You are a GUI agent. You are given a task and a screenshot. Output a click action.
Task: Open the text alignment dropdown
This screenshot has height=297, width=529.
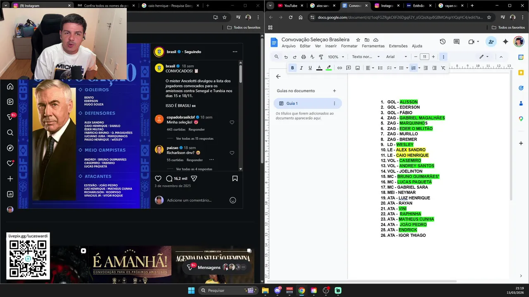click(x=369, y=68)
